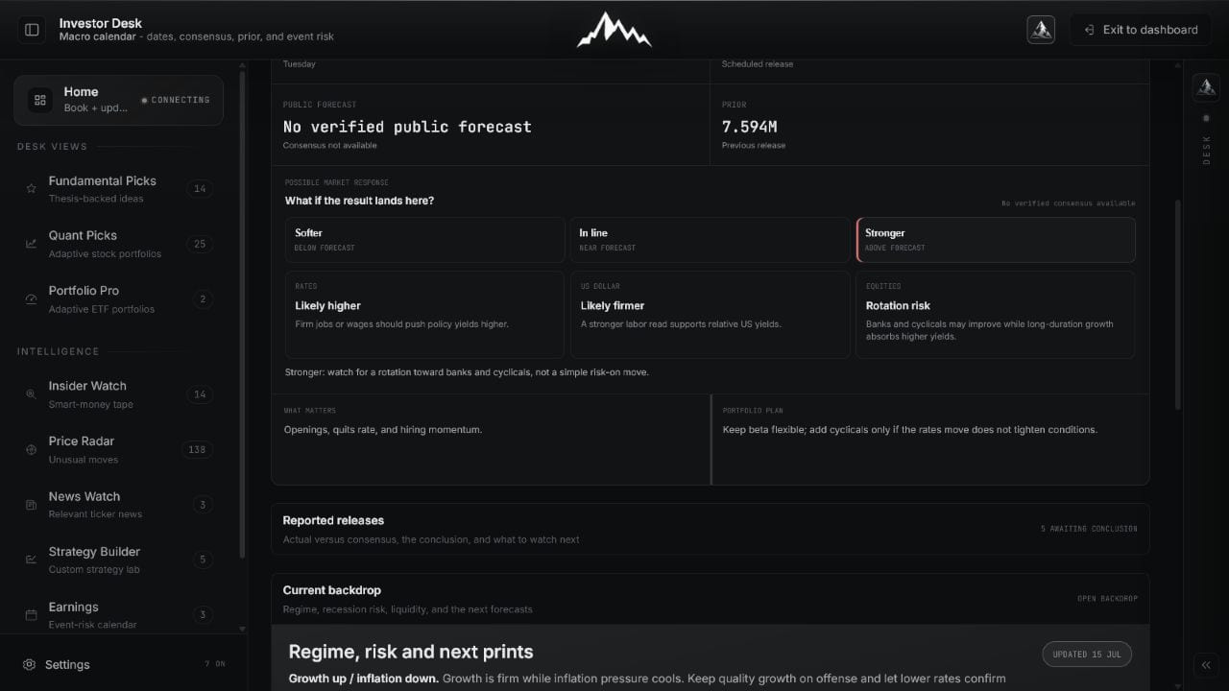Open News Watch sidebar item
Image resolution: width=1229 pixels, height=691 pixels.
point(119,505)
